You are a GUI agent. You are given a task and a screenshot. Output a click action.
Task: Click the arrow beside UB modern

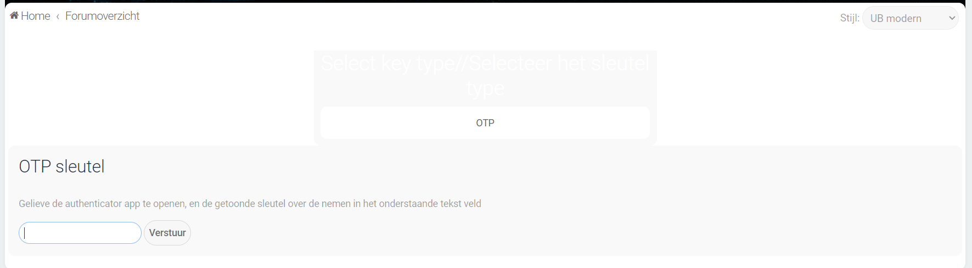pos(952,19)
